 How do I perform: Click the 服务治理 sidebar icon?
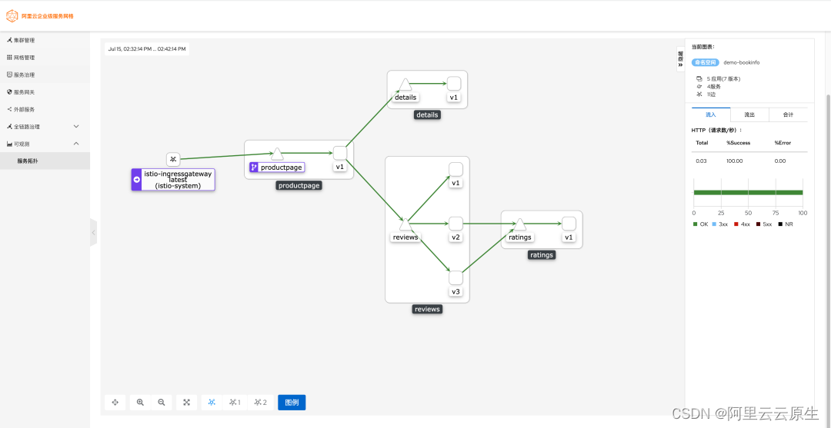(x=9, y=75)
